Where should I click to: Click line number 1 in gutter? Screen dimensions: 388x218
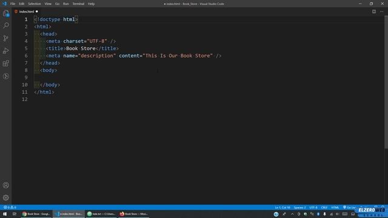click(26, 19)
